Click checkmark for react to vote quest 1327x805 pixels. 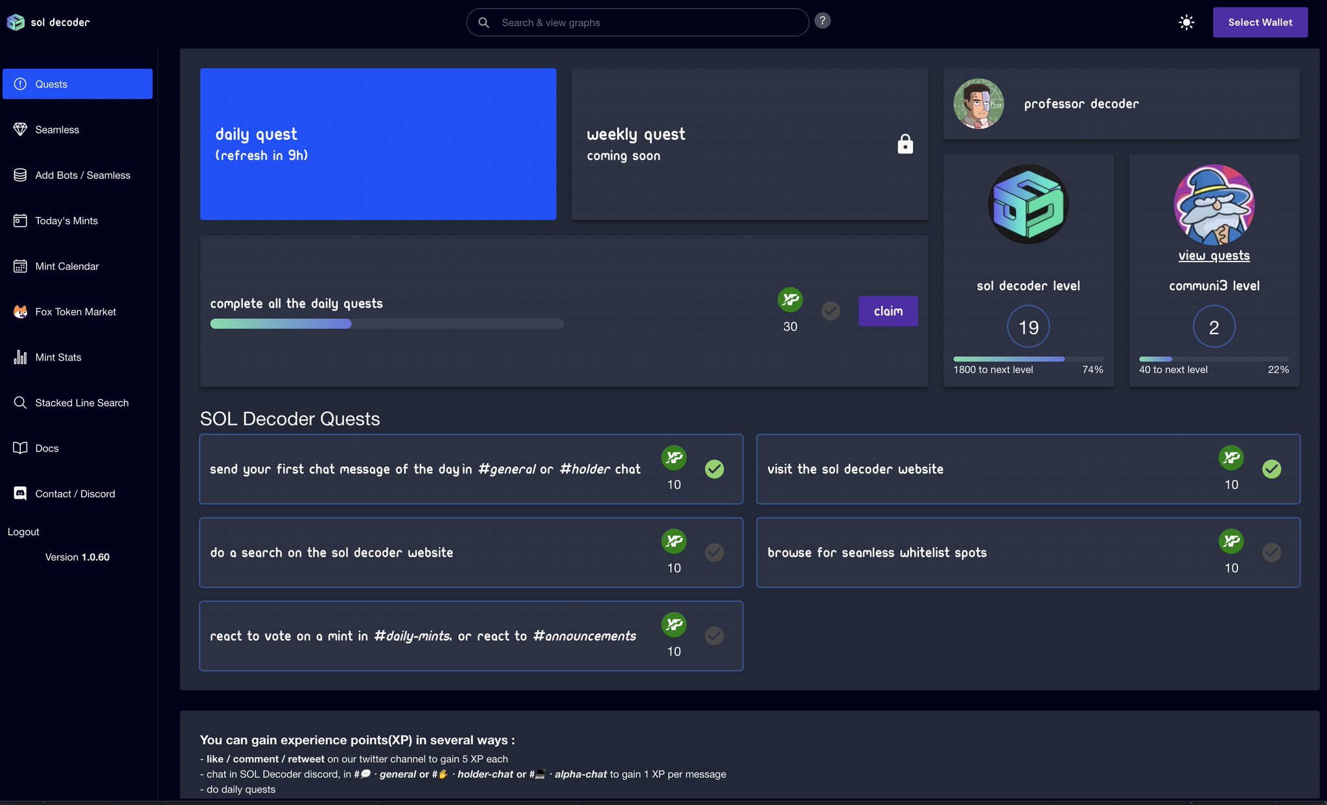click(714, 636)
